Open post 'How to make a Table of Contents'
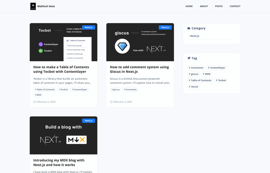Image resolution: width=270 pixels, height=173 pixels. [61, 69]
